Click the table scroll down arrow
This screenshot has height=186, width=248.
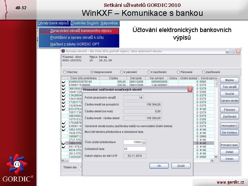tap(216, 156)
